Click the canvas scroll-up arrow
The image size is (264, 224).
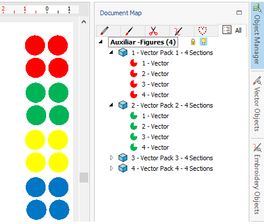pyautogui.click(x=84, y=22)
